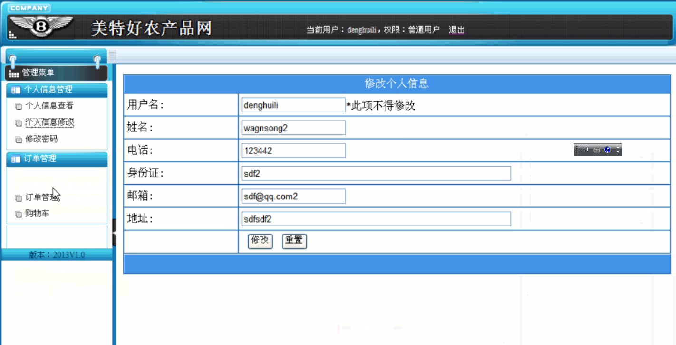Click the icon beside 修改密码
676x345 pixels.
19,140
